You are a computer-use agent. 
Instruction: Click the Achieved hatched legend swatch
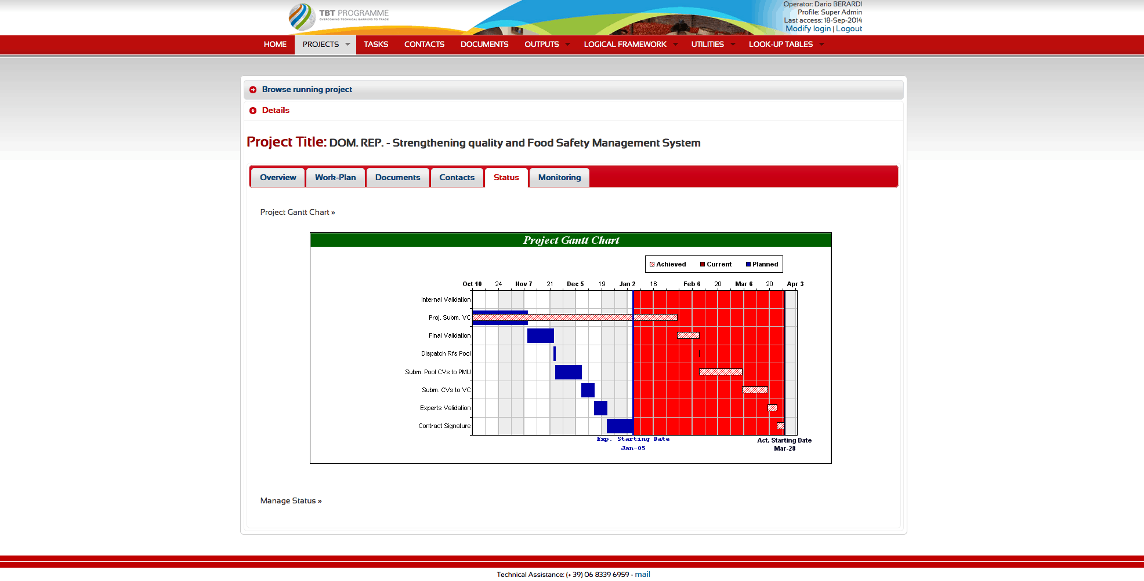coord(652,264)
